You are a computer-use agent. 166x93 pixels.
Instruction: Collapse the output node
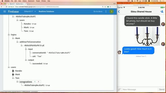(26, 60)
